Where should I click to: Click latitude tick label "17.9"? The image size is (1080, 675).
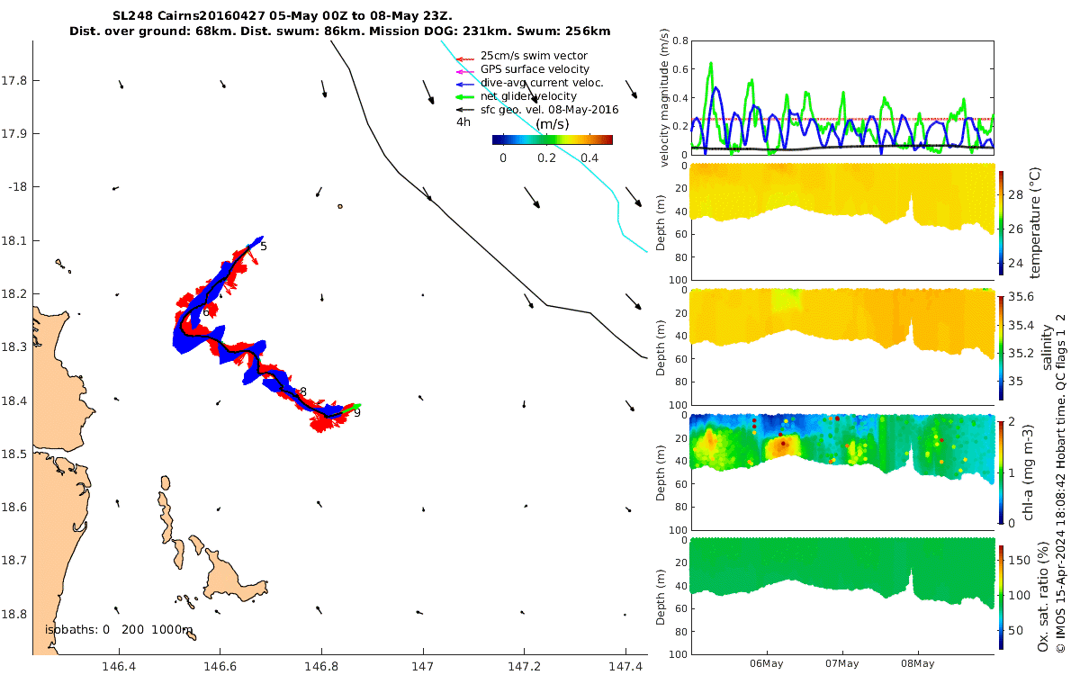pos(15,134)
